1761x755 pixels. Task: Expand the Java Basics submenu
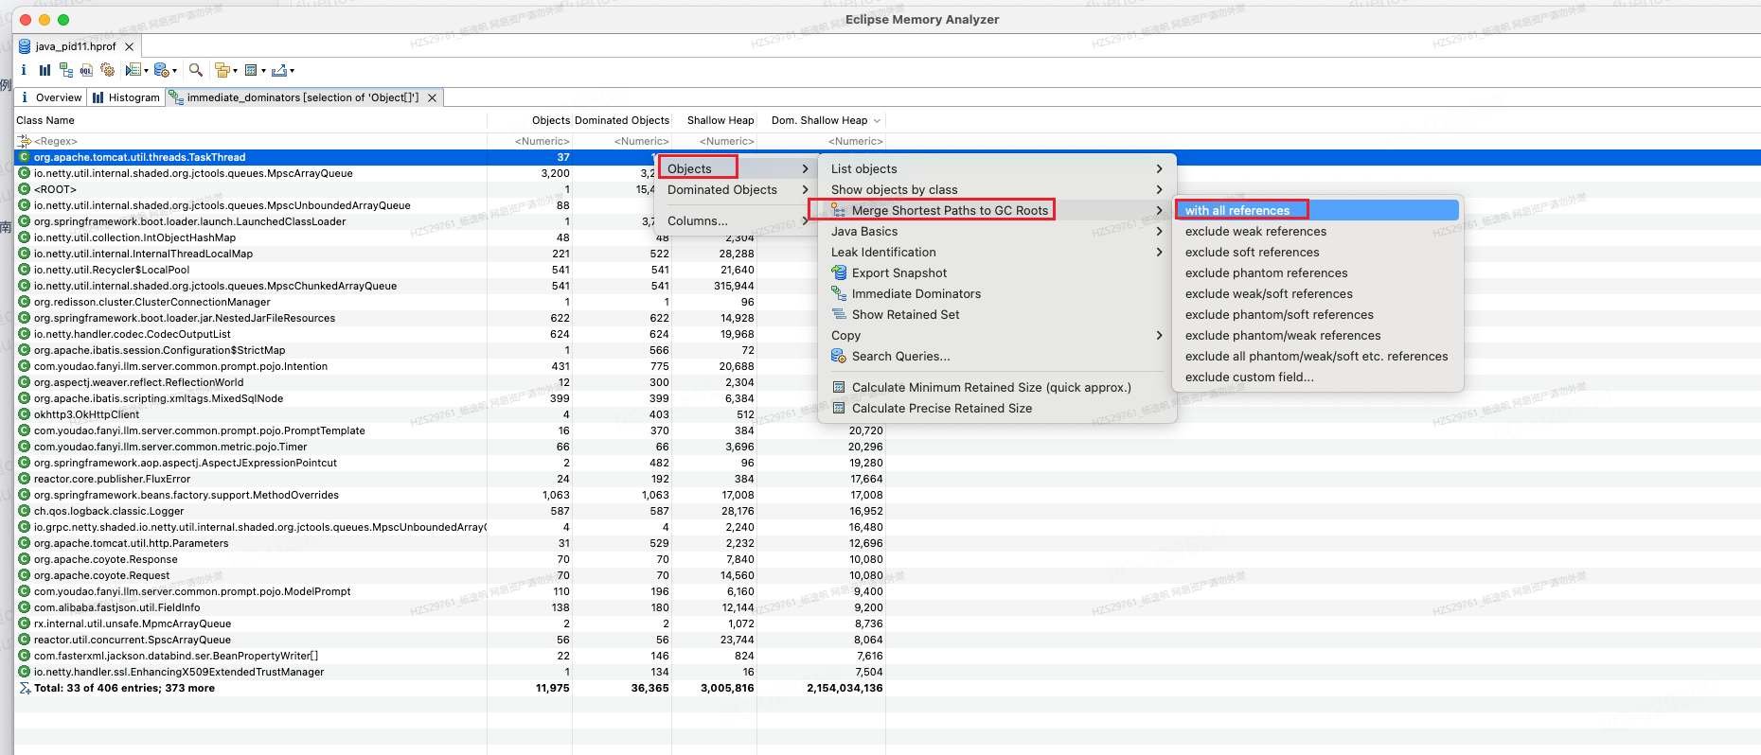coord(998,231)
